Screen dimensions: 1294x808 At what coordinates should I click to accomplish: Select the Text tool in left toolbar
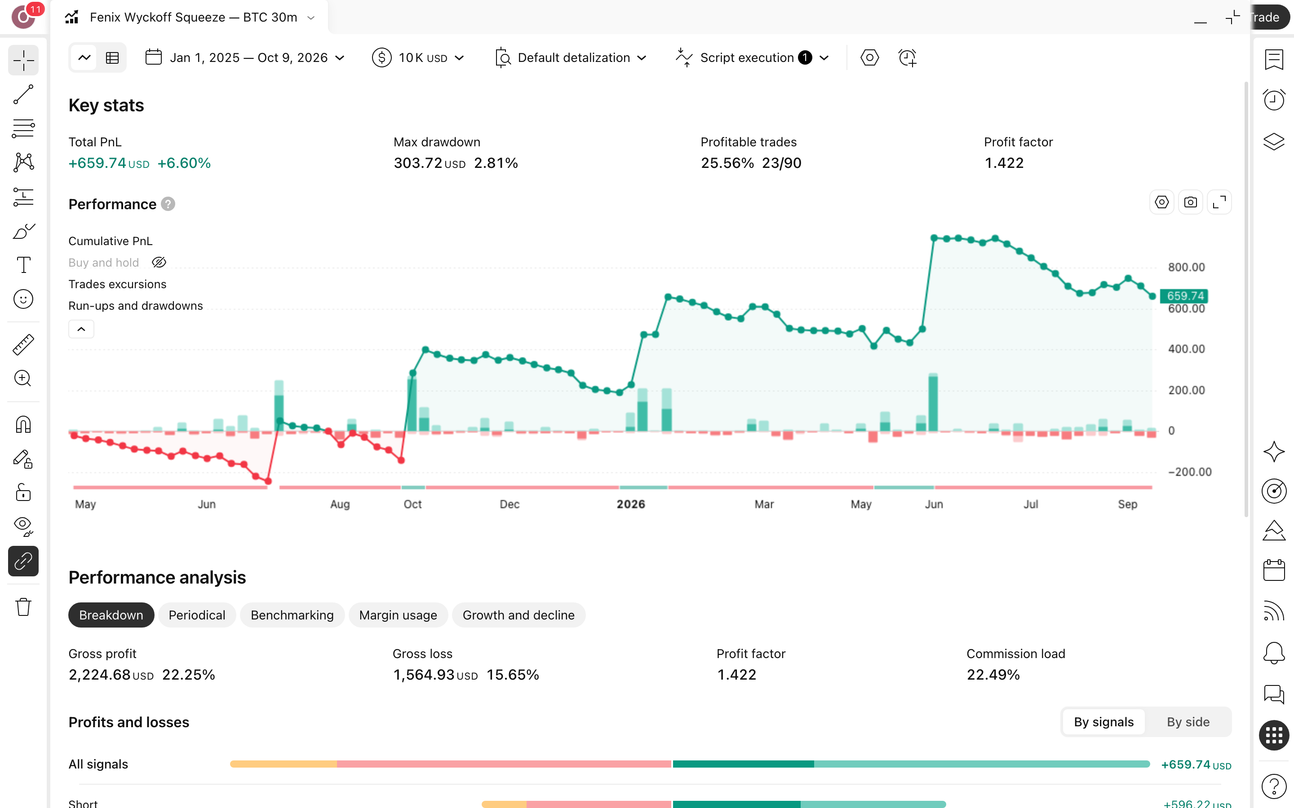tap(23, 264)
